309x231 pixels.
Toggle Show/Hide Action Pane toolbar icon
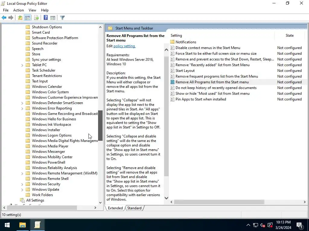pos(53,18)
